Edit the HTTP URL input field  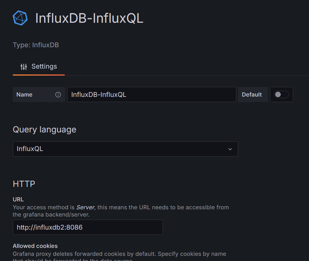coord(88,227)
